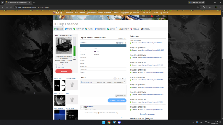
Task: Click the Стата tab icon
Action: point(66,29)
